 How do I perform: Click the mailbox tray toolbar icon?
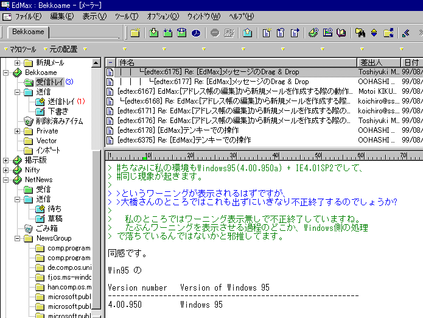click(x=182, y=33)
